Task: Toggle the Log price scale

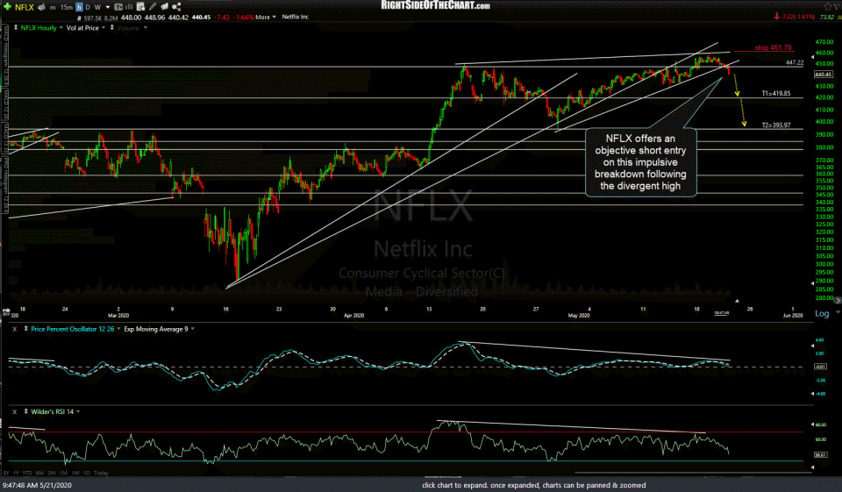Action: coord(822,314)
